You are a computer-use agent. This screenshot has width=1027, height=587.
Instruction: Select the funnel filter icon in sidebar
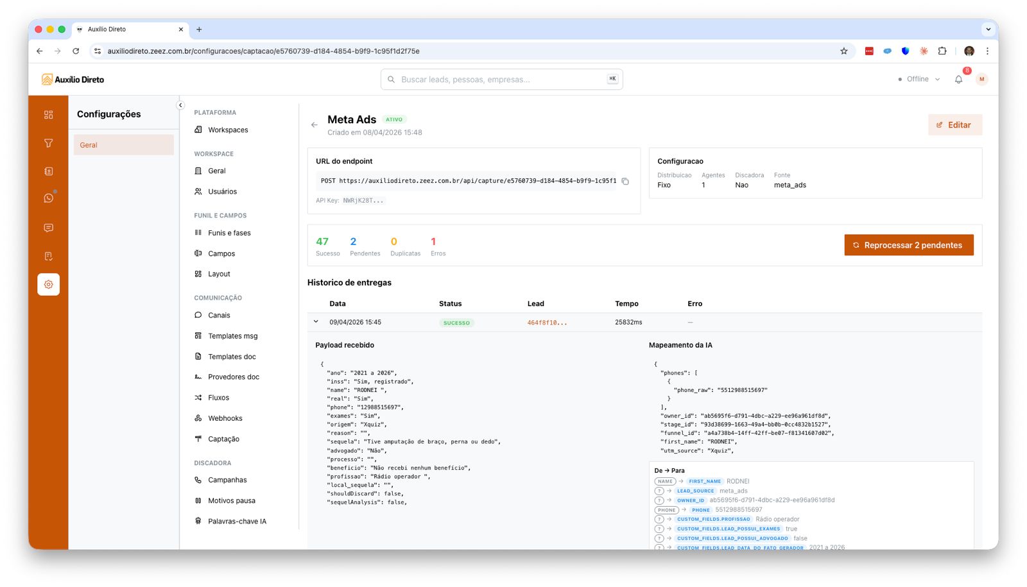pos(48,143)
